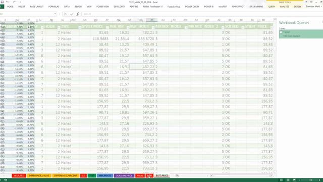Open the SOLVED column filter dropdown
The height and width of the screenshot is (182, 323).
coord(243,27)
